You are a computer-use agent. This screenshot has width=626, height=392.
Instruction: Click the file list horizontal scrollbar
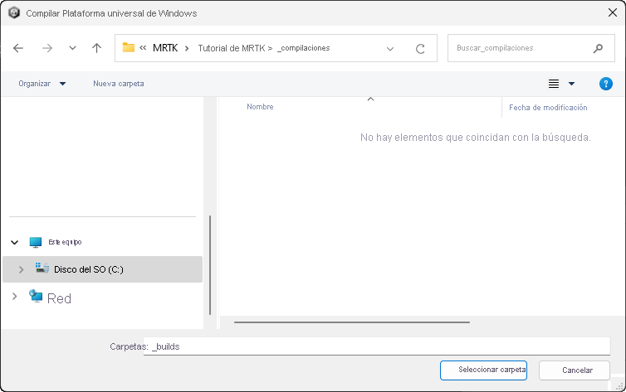tap(352, 322)
